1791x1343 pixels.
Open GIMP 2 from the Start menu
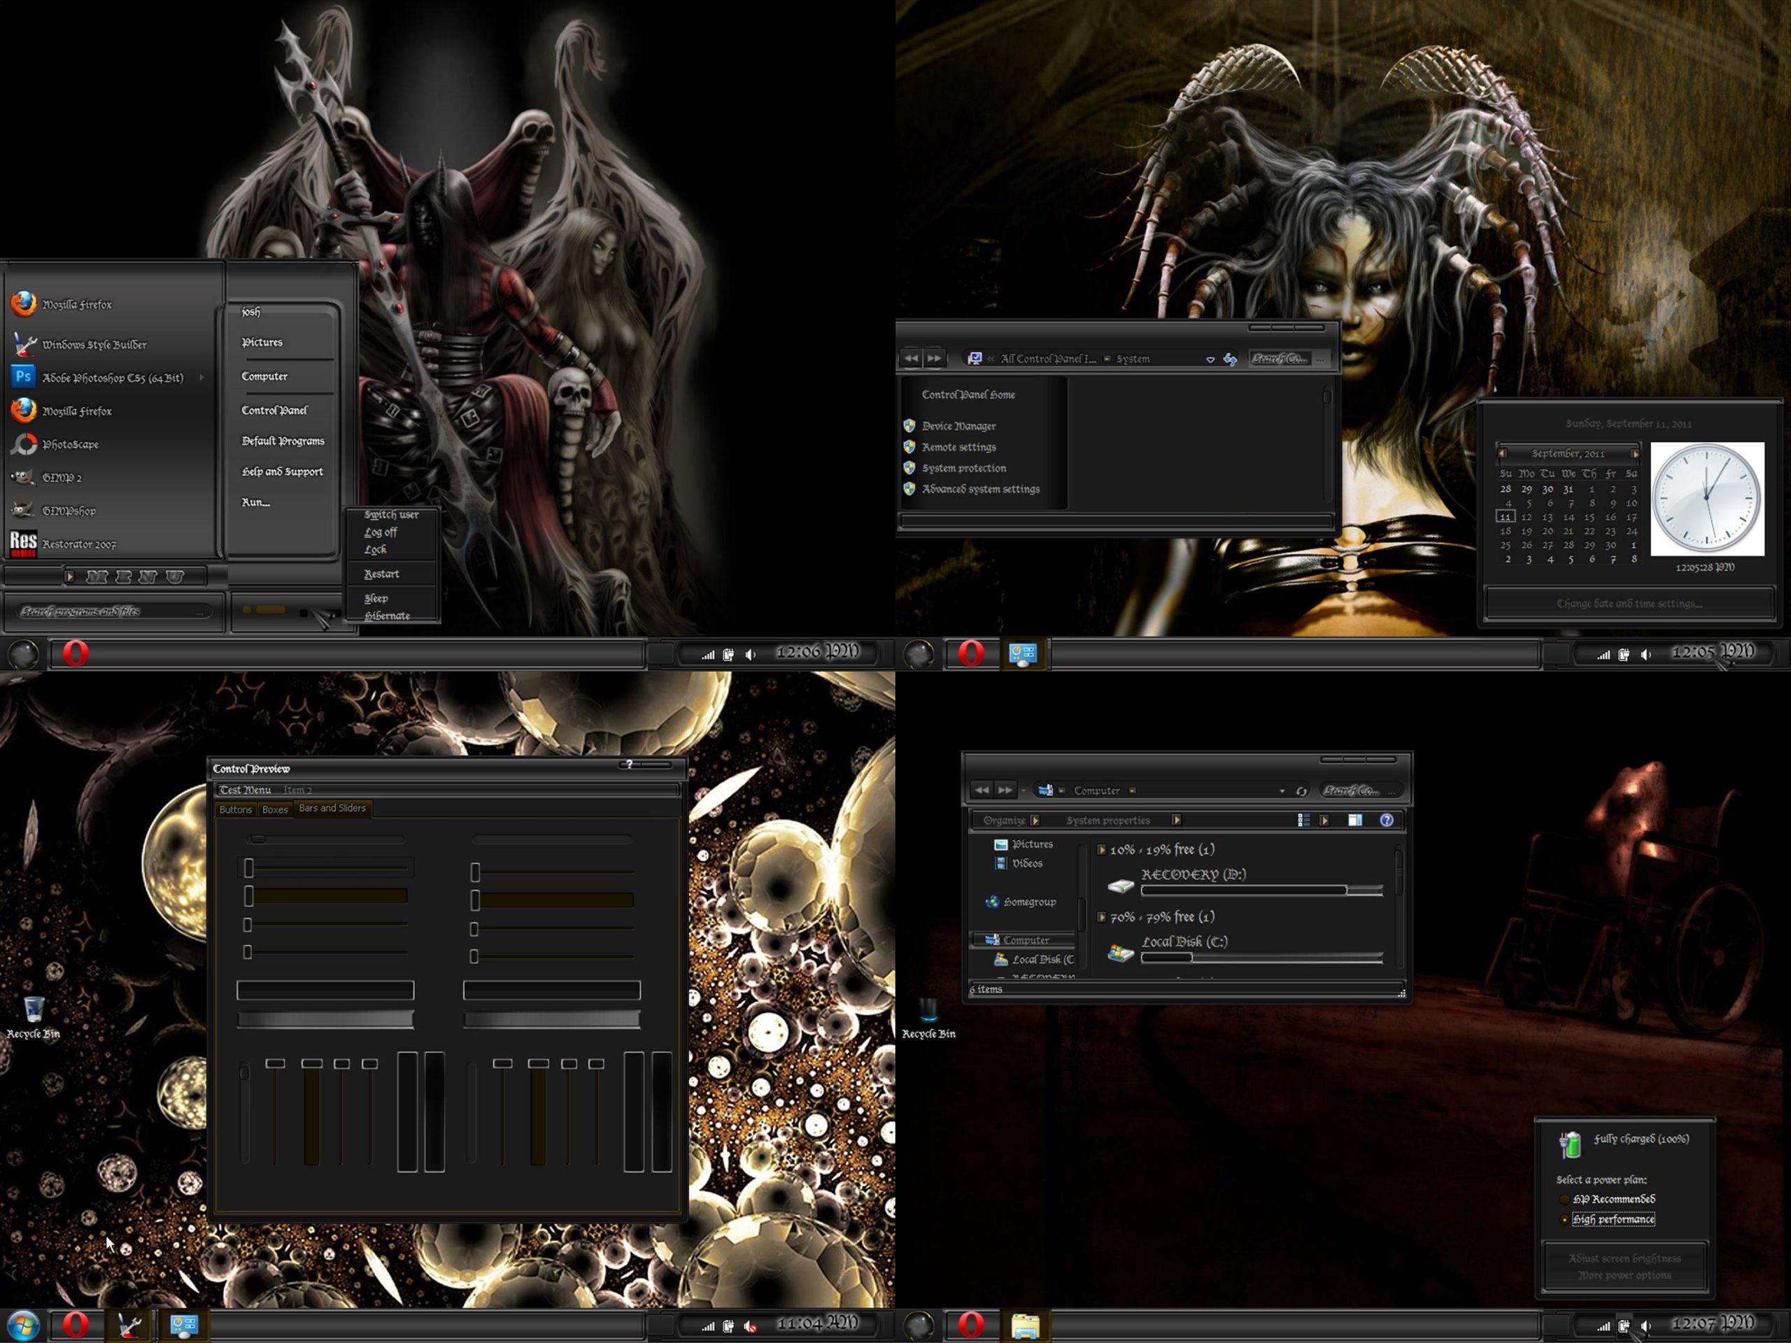pyautogui.click(x=63, y=478)
